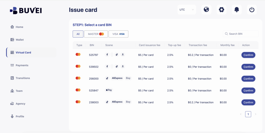Filter BINs by VISA card type
265x133 pixels.
point(118,34)
